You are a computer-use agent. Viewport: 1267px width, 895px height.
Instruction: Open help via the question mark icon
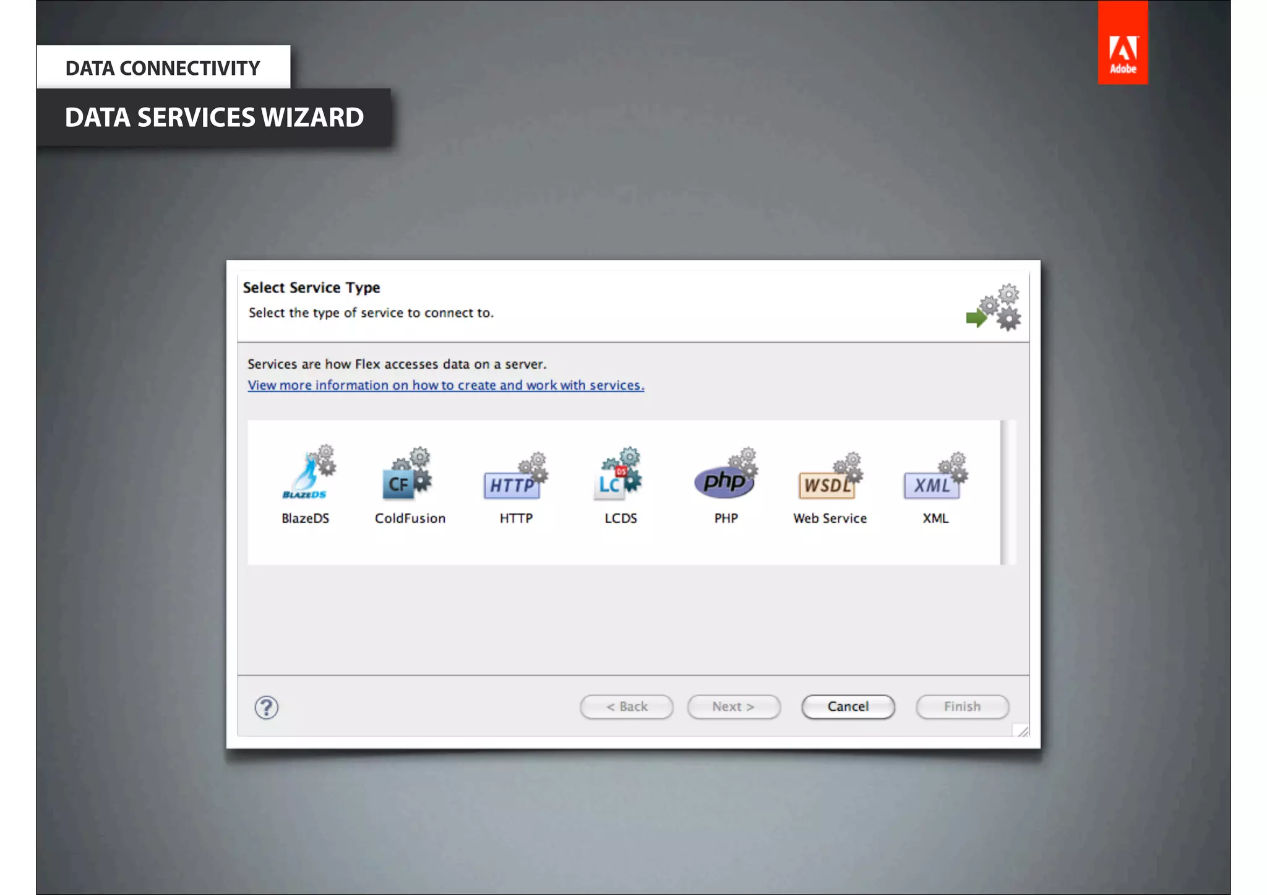[x=267, y=707]
